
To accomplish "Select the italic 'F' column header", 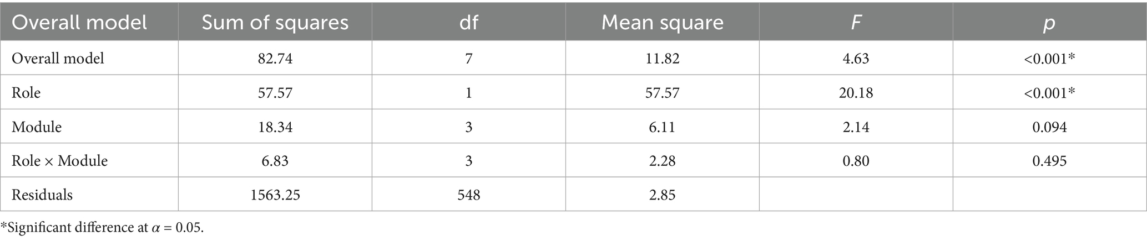I will [856, 23].
